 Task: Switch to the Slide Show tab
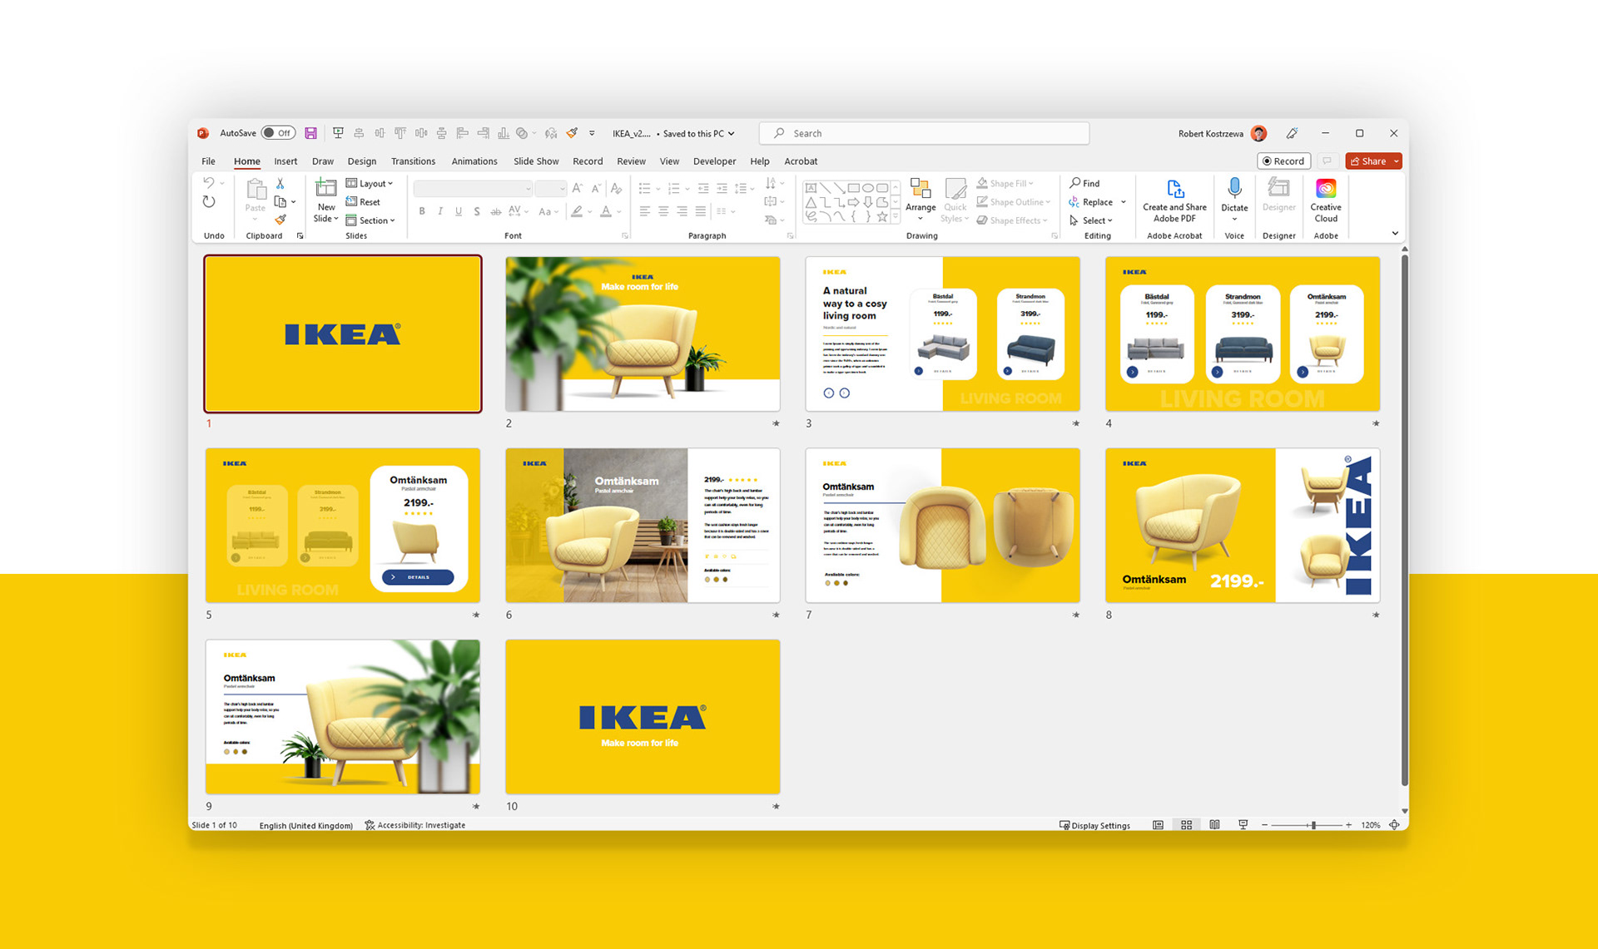[x=536, y=161]
